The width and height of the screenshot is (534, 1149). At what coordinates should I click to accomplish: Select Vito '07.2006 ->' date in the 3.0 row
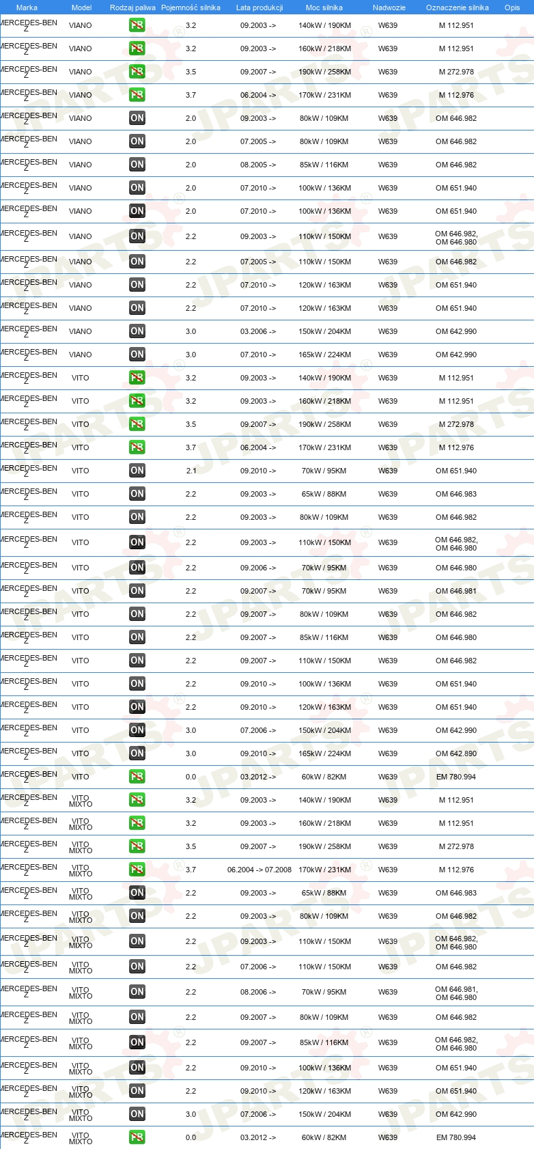[258, 730]
